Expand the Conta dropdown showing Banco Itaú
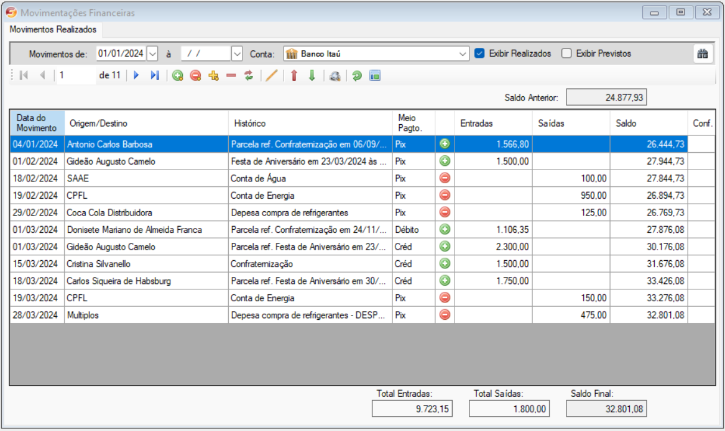 pos(463,54)
